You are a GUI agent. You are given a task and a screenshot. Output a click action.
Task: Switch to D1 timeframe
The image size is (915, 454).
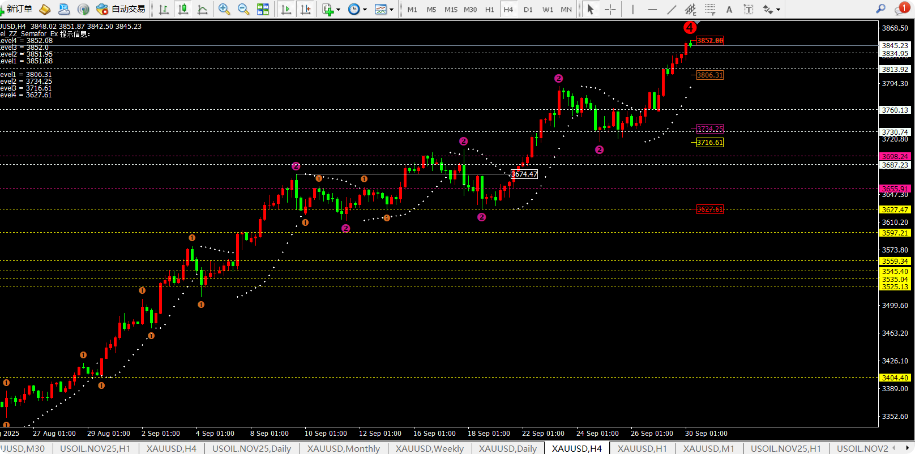pyautogui.click(x=528, y=9)
